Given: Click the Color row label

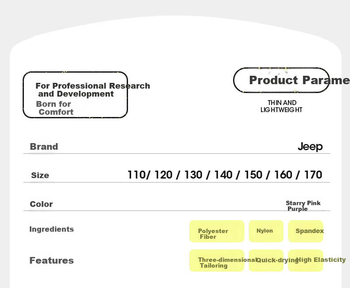Looking at the screenshot, I should pyautogui.click(x=41, y=204).
